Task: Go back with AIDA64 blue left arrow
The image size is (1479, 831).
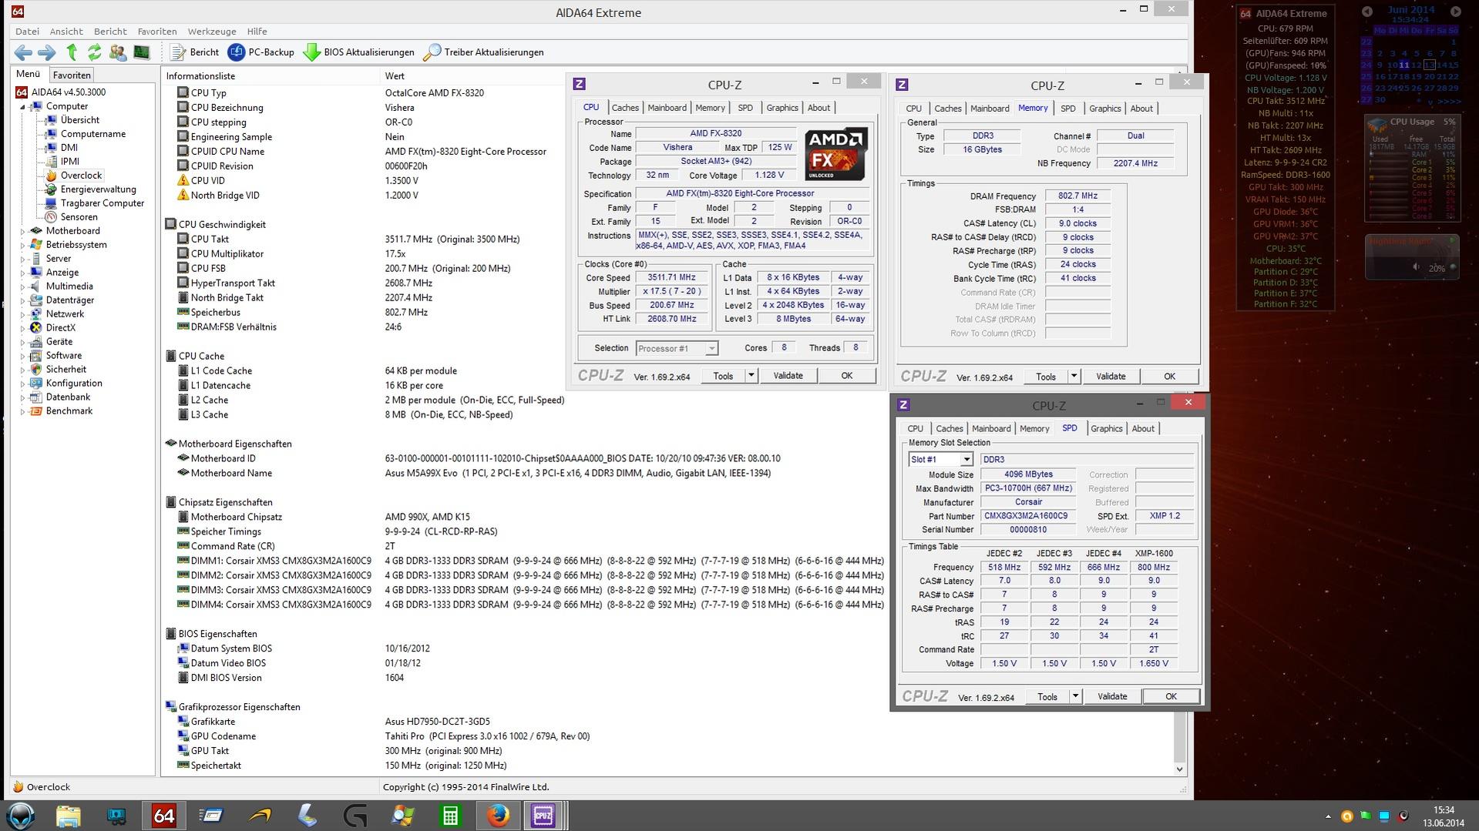Action: 23,52
